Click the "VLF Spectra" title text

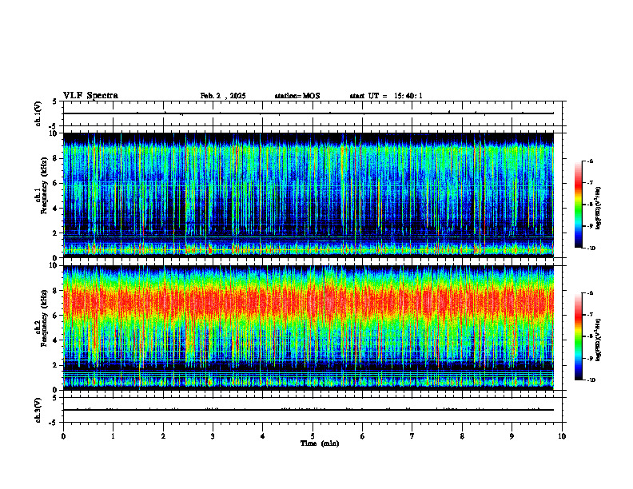(x=90, y=96)
